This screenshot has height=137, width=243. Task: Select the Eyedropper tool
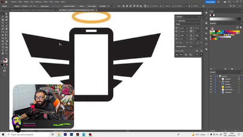[x=3, y=44]
